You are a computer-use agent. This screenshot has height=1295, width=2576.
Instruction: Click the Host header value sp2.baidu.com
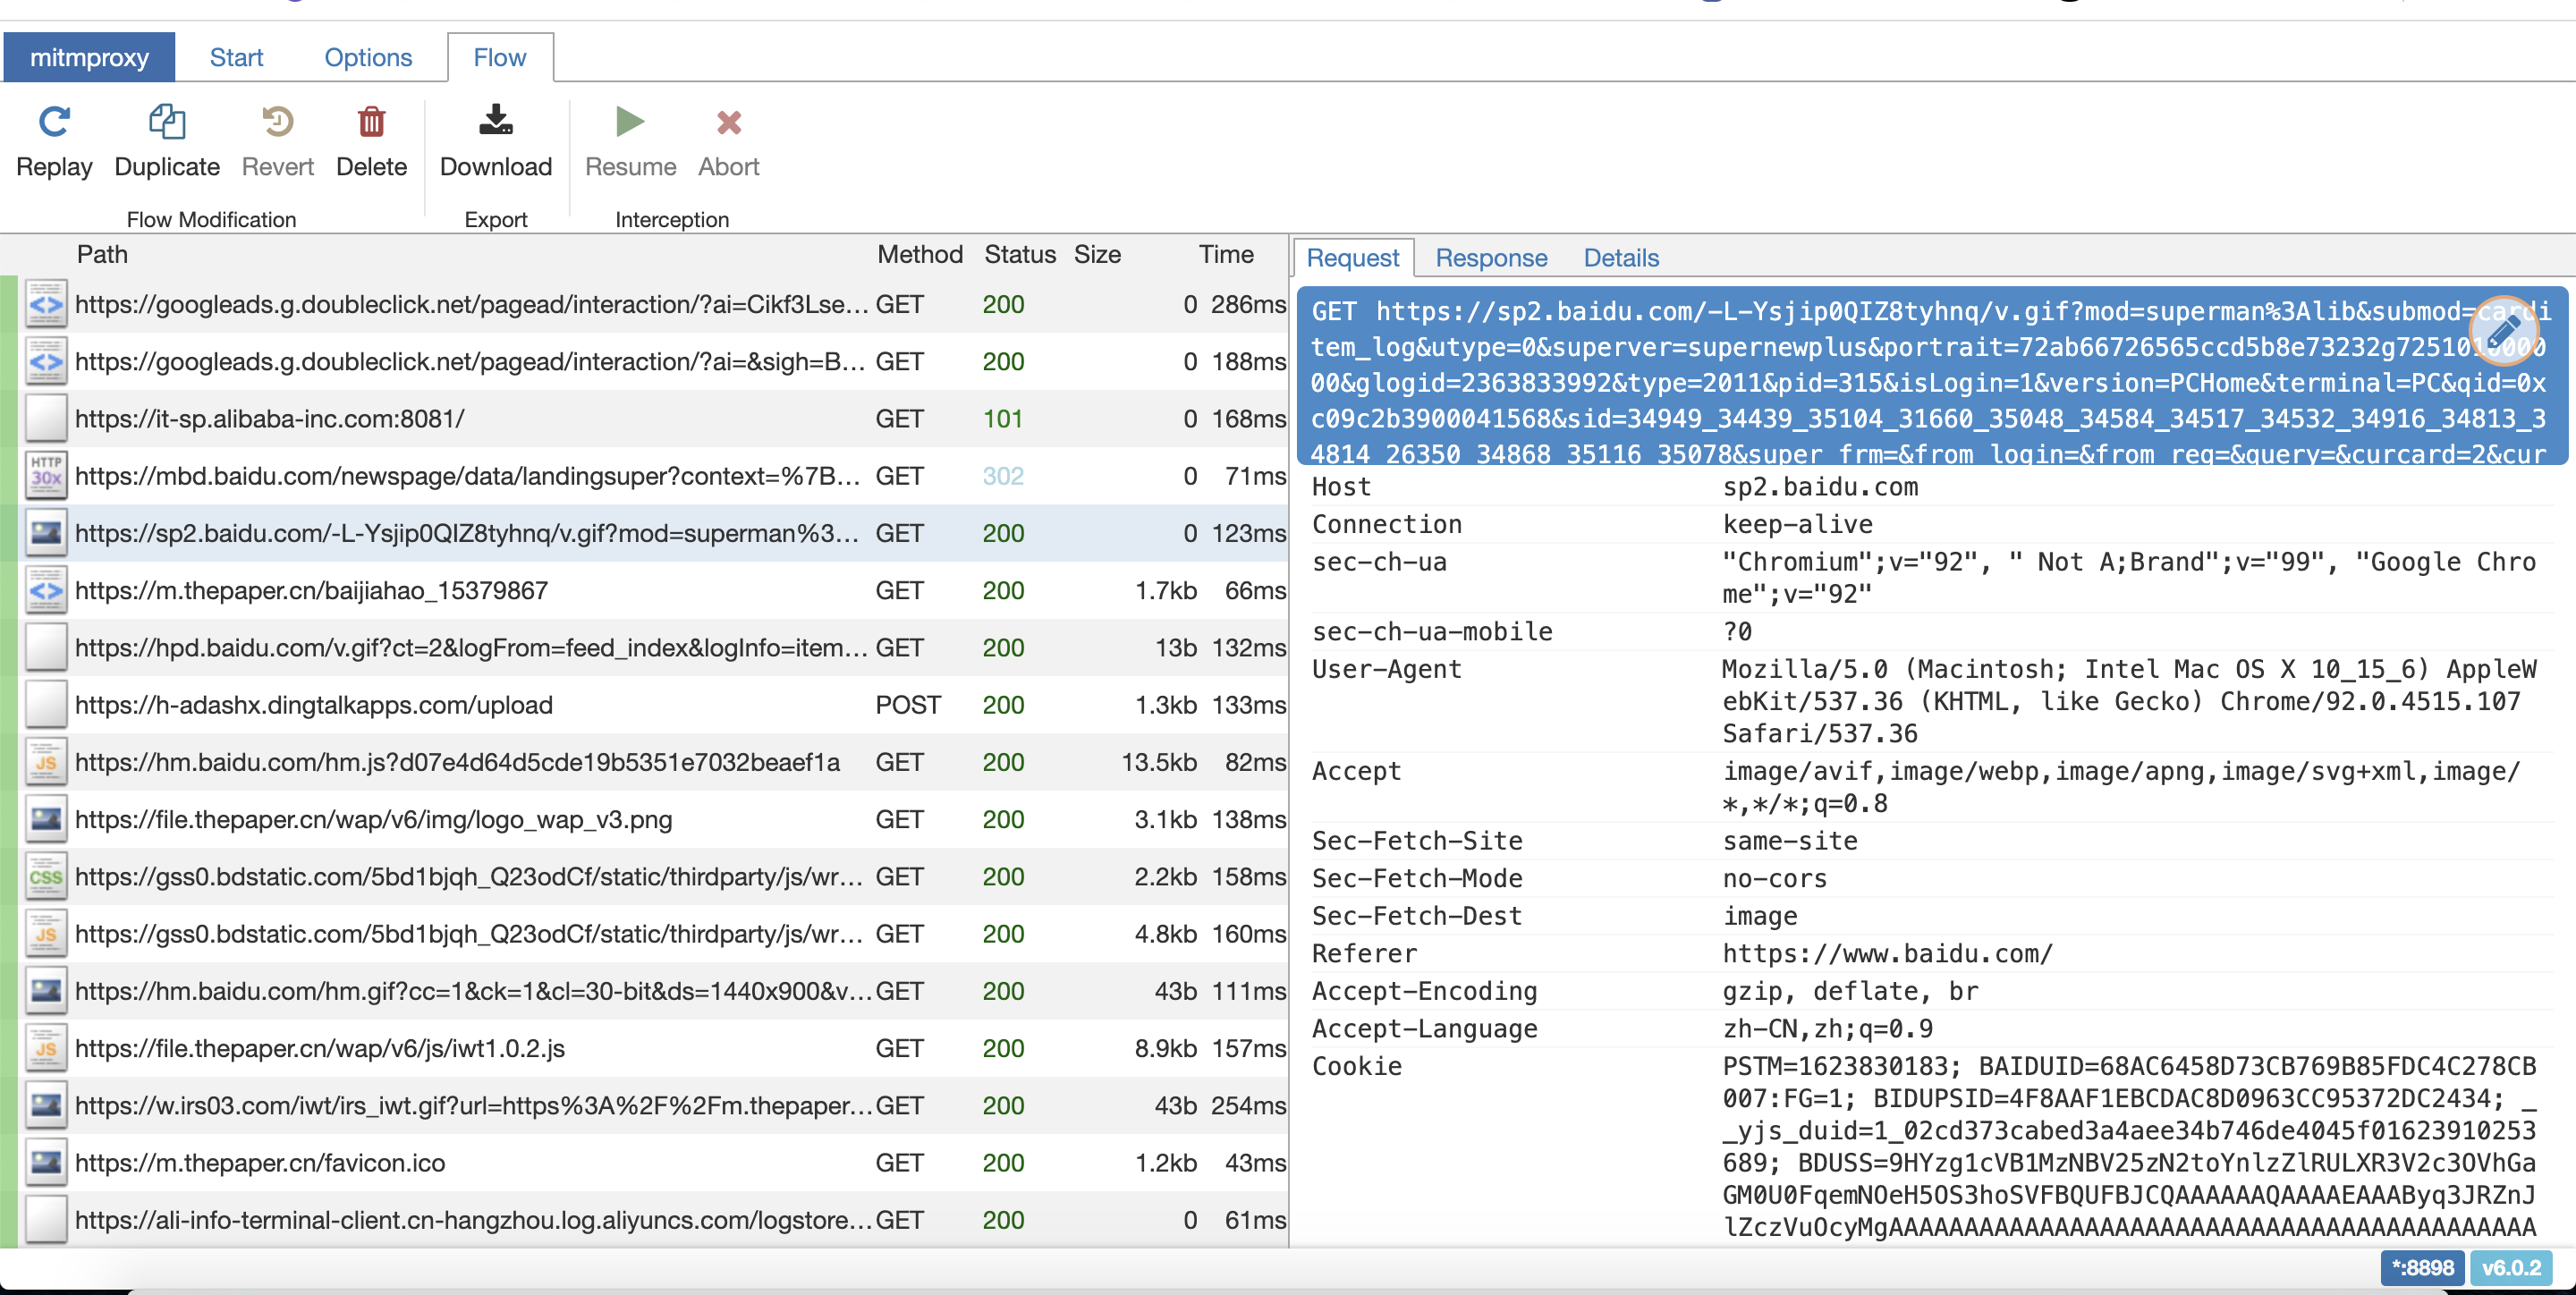1820,487
